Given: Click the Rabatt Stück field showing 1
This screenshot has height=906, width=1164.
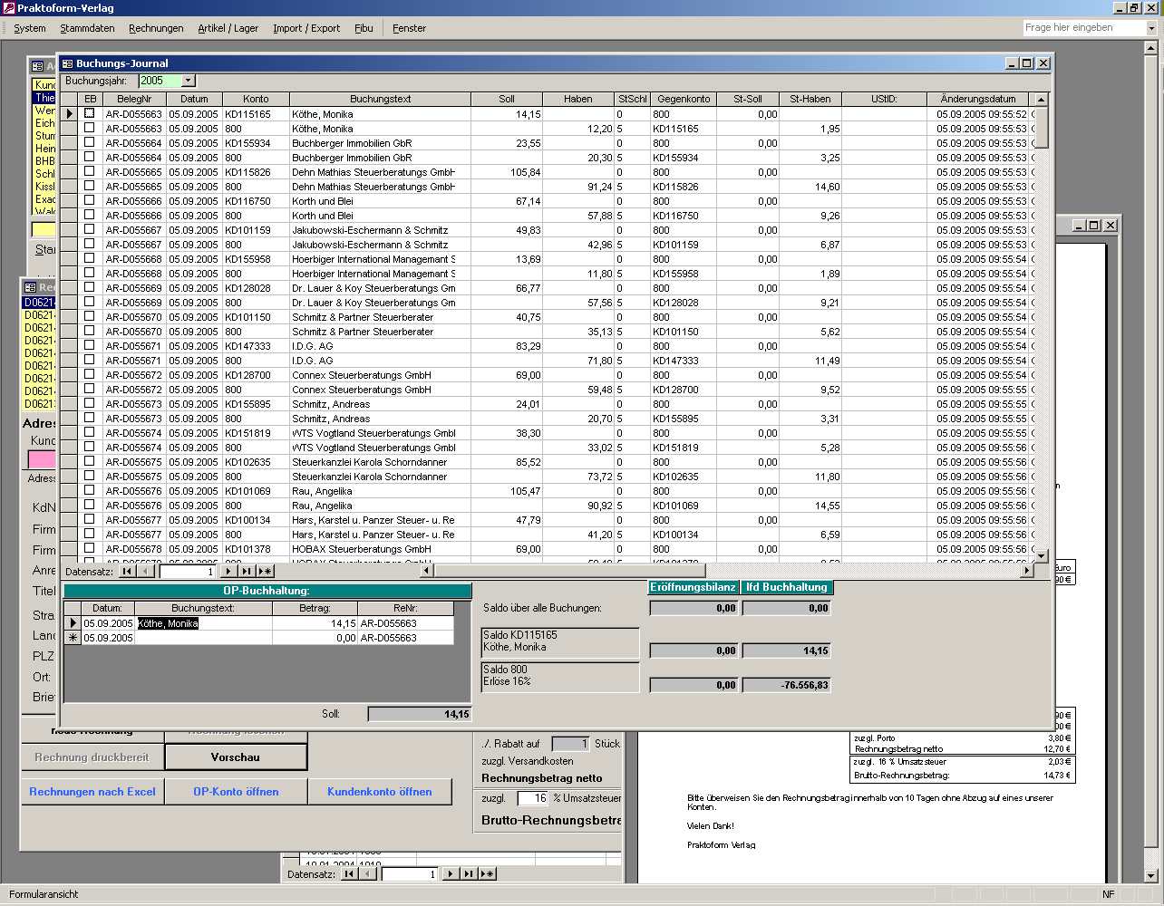Looking at the screenshot, I should (570, 744).
